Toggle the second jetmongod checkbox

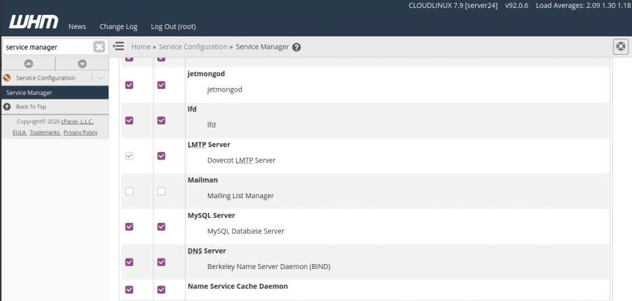click(x=161, y=85)
